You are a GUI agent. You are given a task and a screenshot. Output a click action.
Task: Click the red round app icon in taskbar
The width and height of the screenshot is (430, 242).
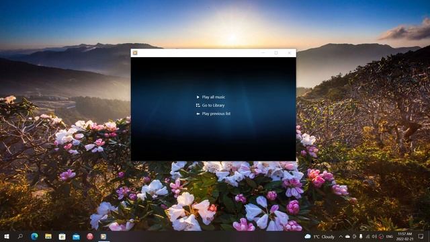(x=90, y=236)
